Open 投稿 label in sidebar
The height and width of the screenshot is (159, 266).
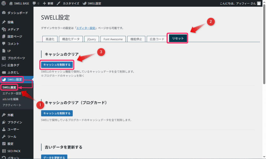pyautogui.click(x=10, y=22)
